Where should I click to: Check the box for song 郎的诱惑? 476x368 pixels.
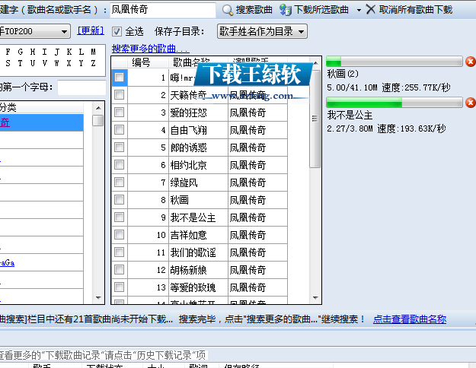click(x=120, y=148)
